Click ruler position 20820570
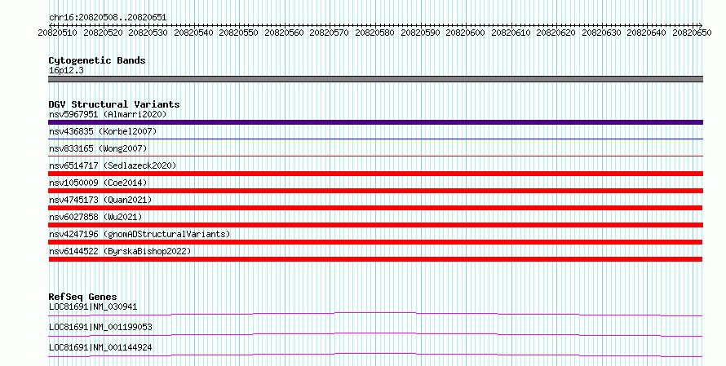The width and height of the screenshot is (726, 366). coord(330,33)
